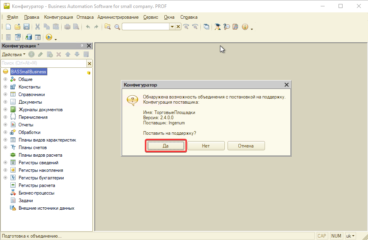Click the Update database configuration cylinder icon
Viewport: 368px width, 240px height.
[x=29, y=37]
